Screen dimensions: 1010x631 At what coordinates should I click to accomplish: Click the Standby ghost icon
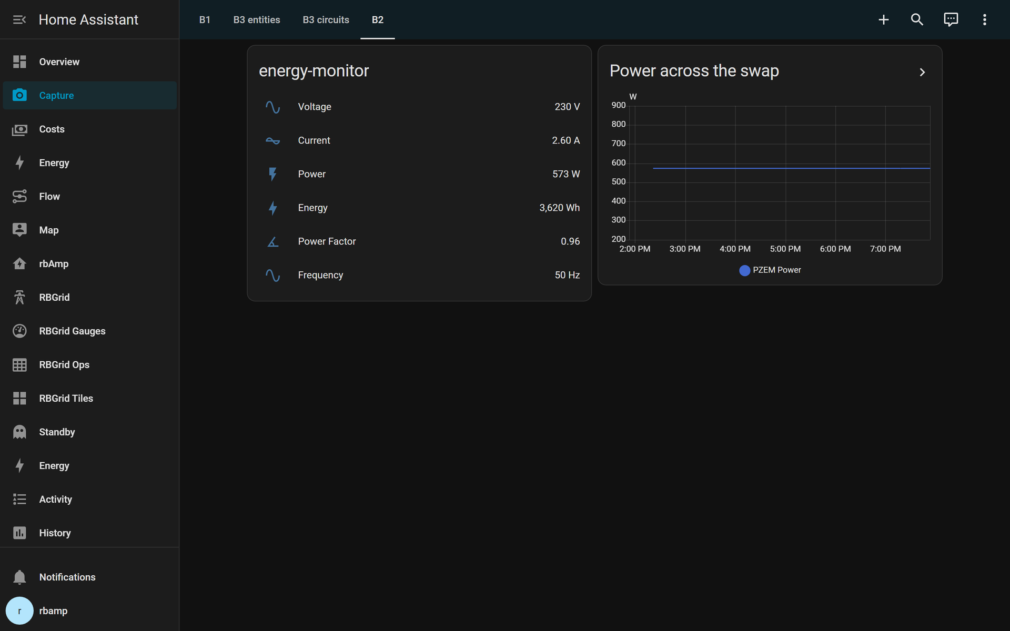[19, 432]
